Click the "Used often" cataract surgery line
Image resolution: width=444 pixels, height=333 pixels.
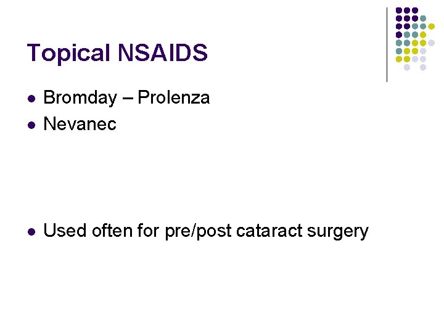tap(206, 231)
